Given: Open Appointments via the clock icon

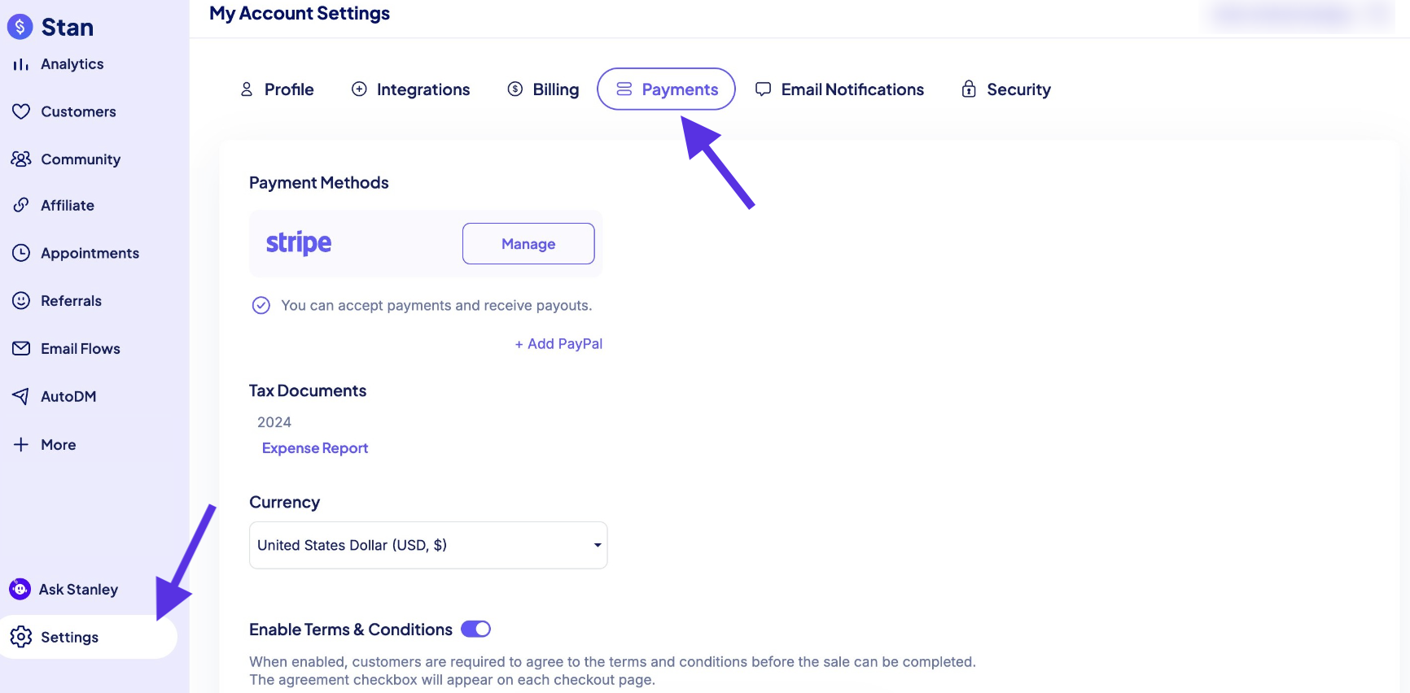Looking at the screenshot, I should click(x=21, y=253).
